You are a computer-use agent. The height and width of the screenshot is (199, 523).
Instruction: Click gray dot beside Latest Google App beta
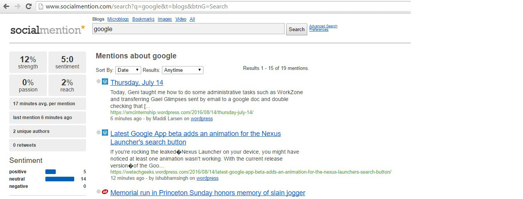coord(98,133)
